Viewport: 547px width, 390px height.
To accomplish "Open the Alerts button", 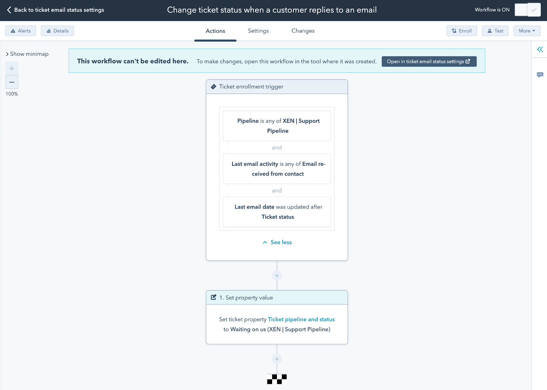I will 21,31.
